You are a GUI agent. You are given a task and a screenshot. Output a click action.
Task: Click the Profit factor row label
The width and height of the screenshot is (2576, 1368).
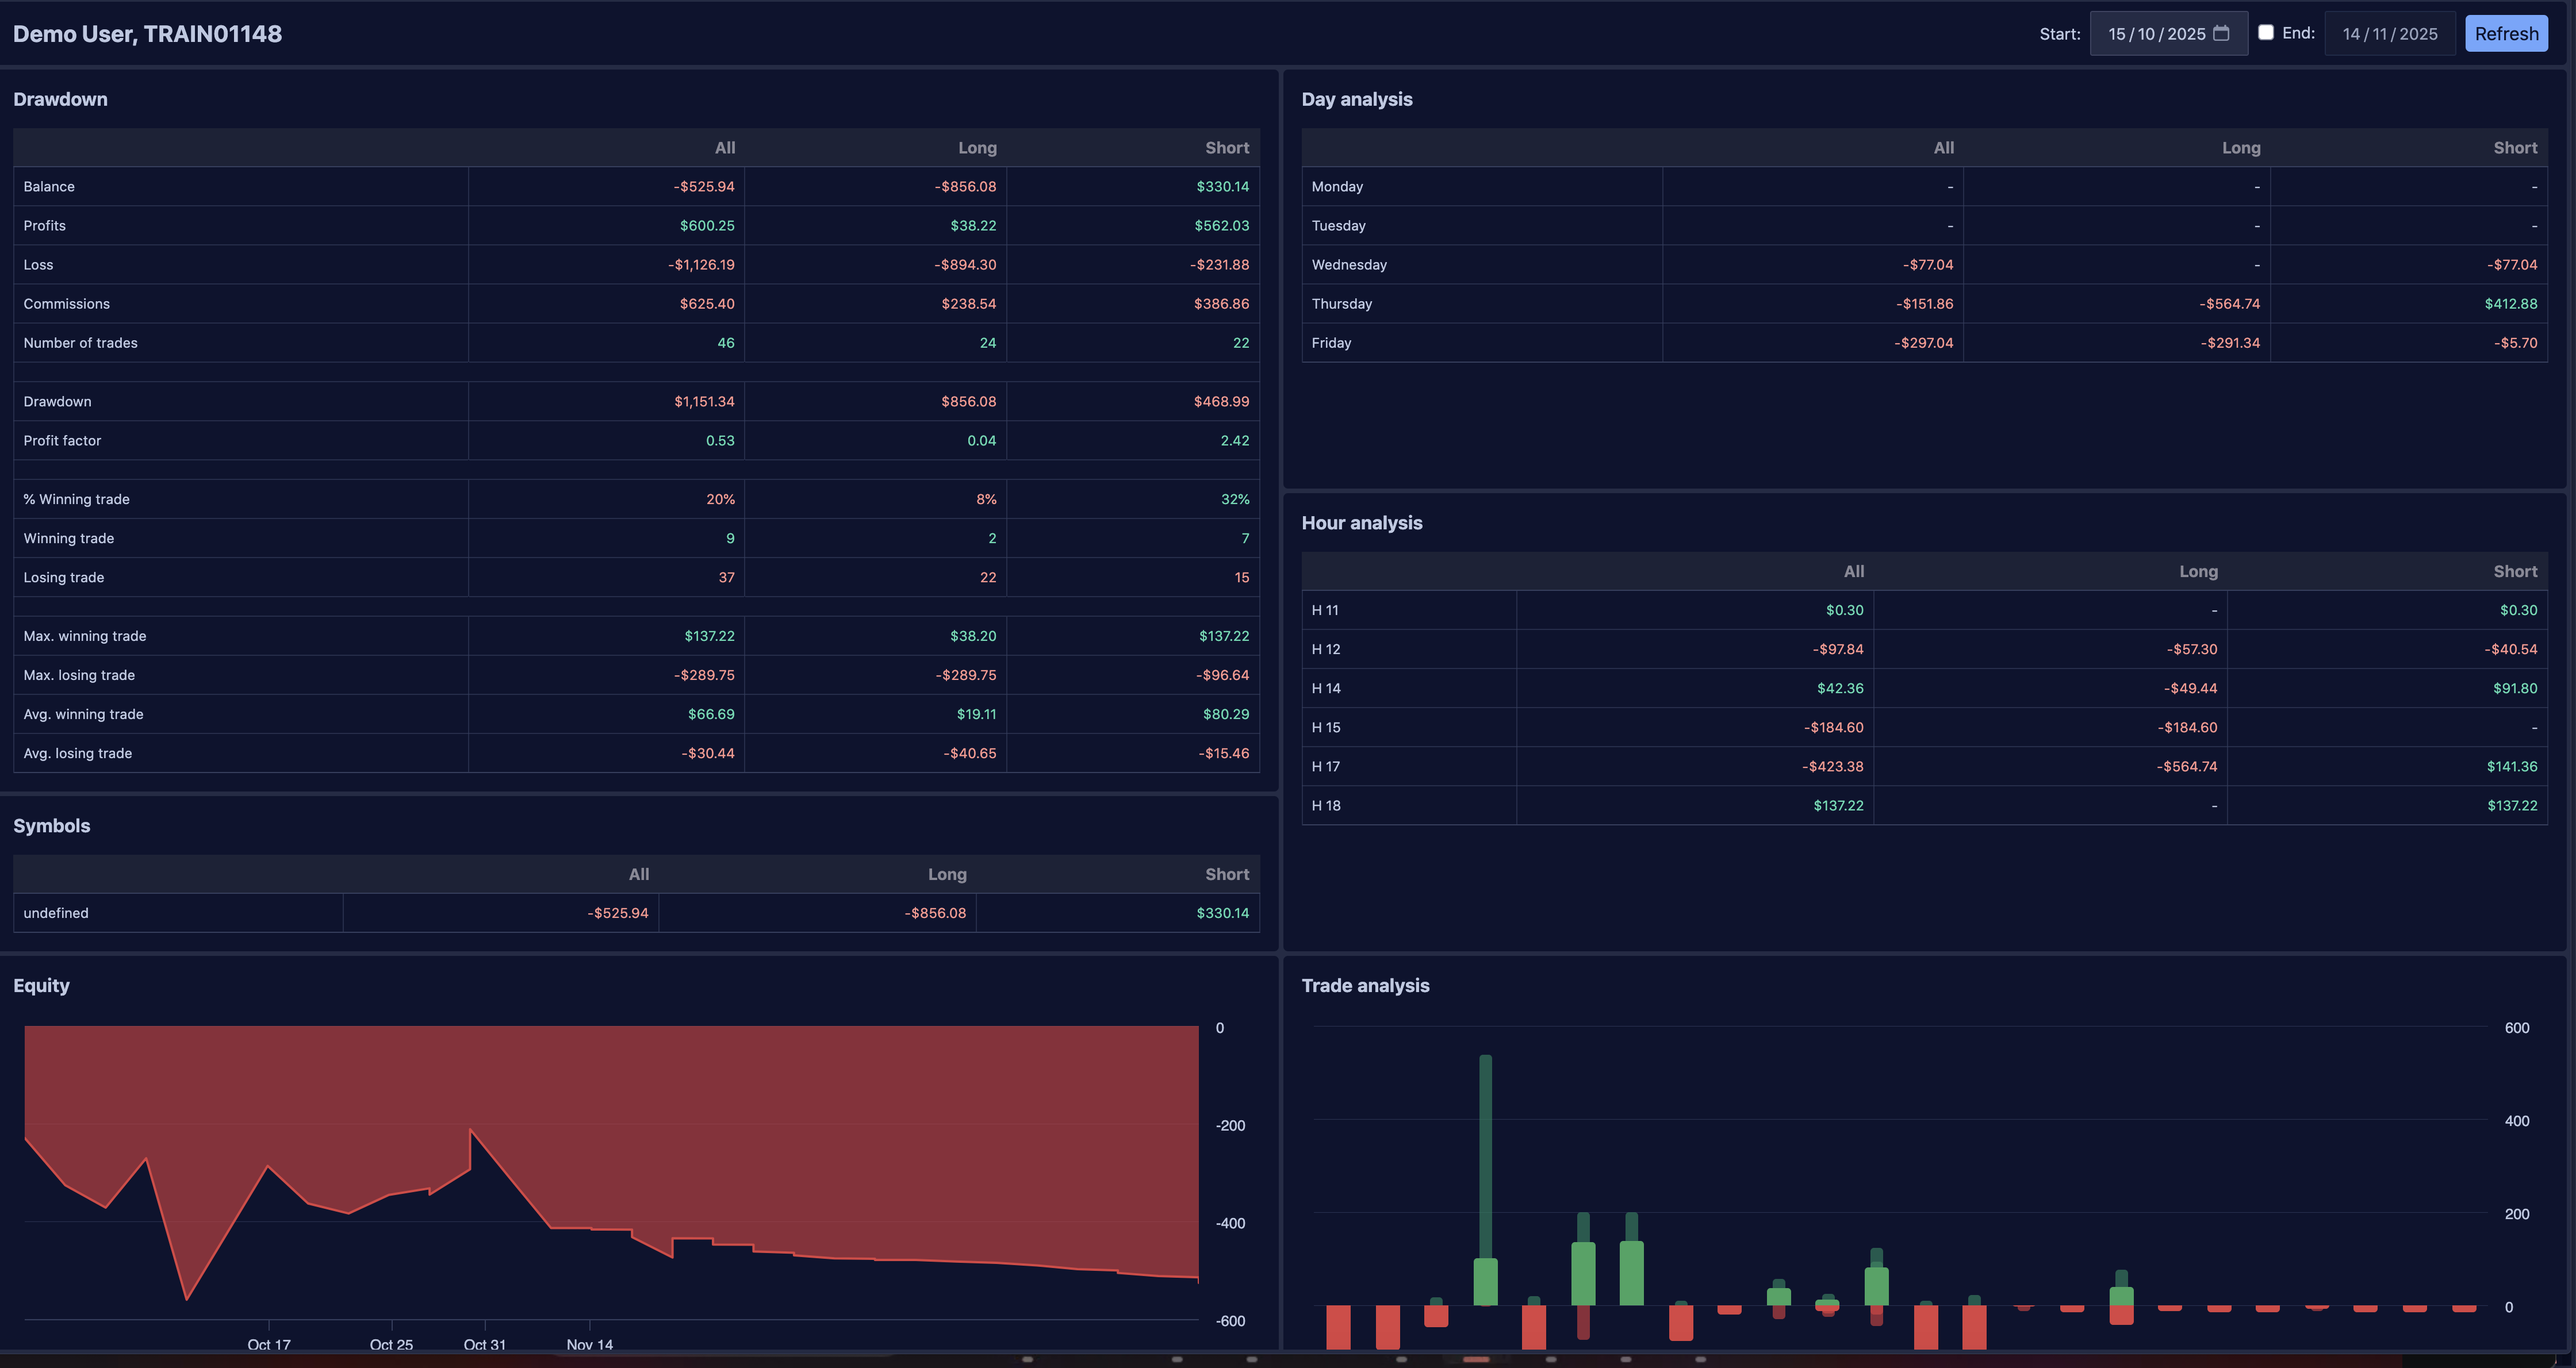(x=62, y=441)
